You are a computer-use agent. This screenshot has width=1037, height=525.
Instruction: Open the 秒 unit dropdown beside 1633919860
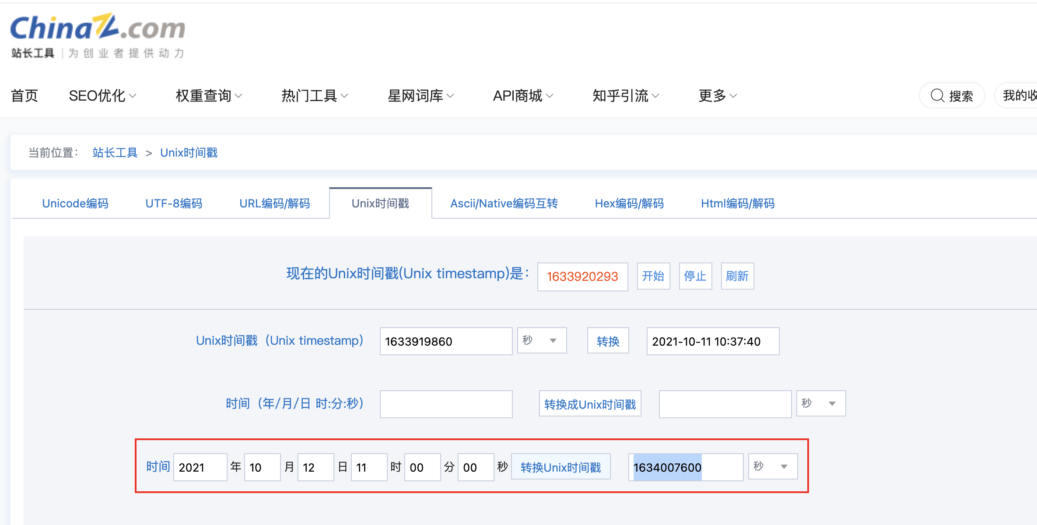[x=542, y=340]
